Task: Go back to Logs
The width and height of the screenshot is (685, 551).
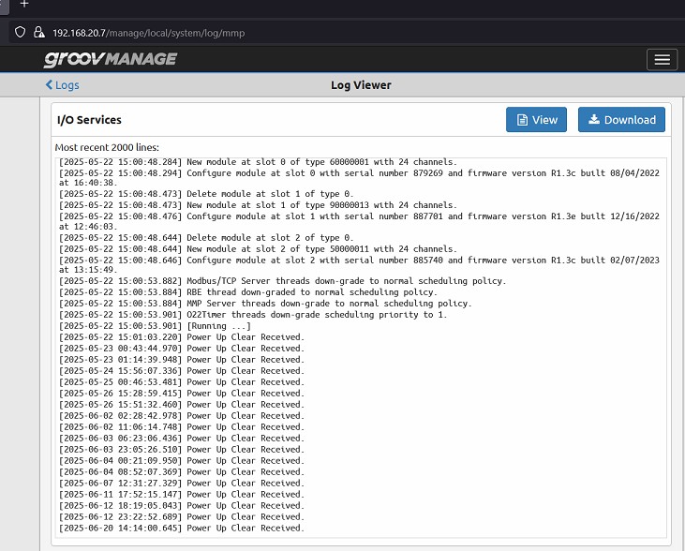Action: (x=63, y=84)
